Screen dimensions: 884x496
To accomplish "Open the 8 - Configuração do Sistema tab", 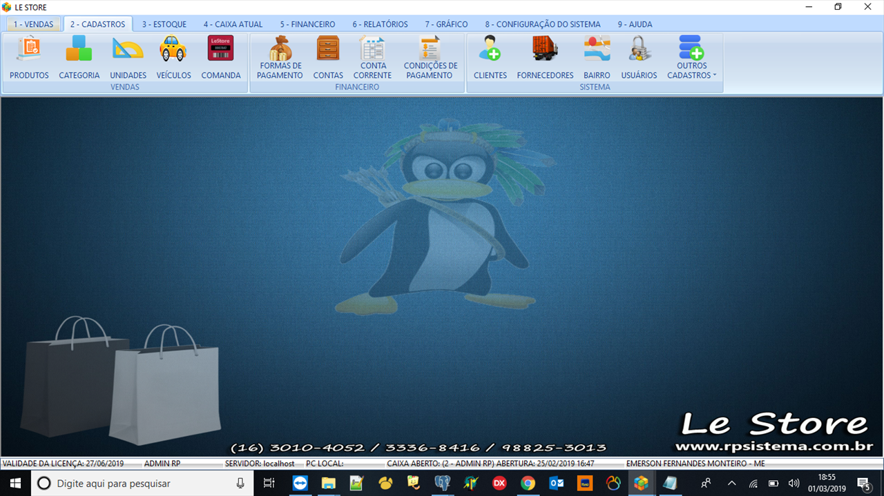I will (543, 24).
